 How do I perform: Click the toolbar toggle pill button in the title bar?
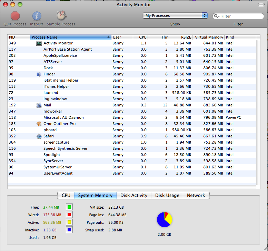(261, 4)
